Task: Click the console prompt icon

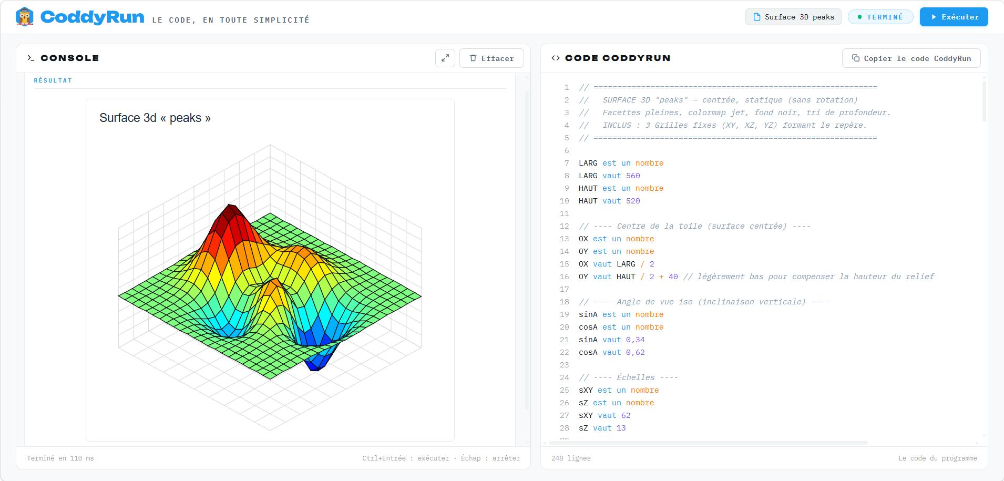Action: [x=31, y=58]
